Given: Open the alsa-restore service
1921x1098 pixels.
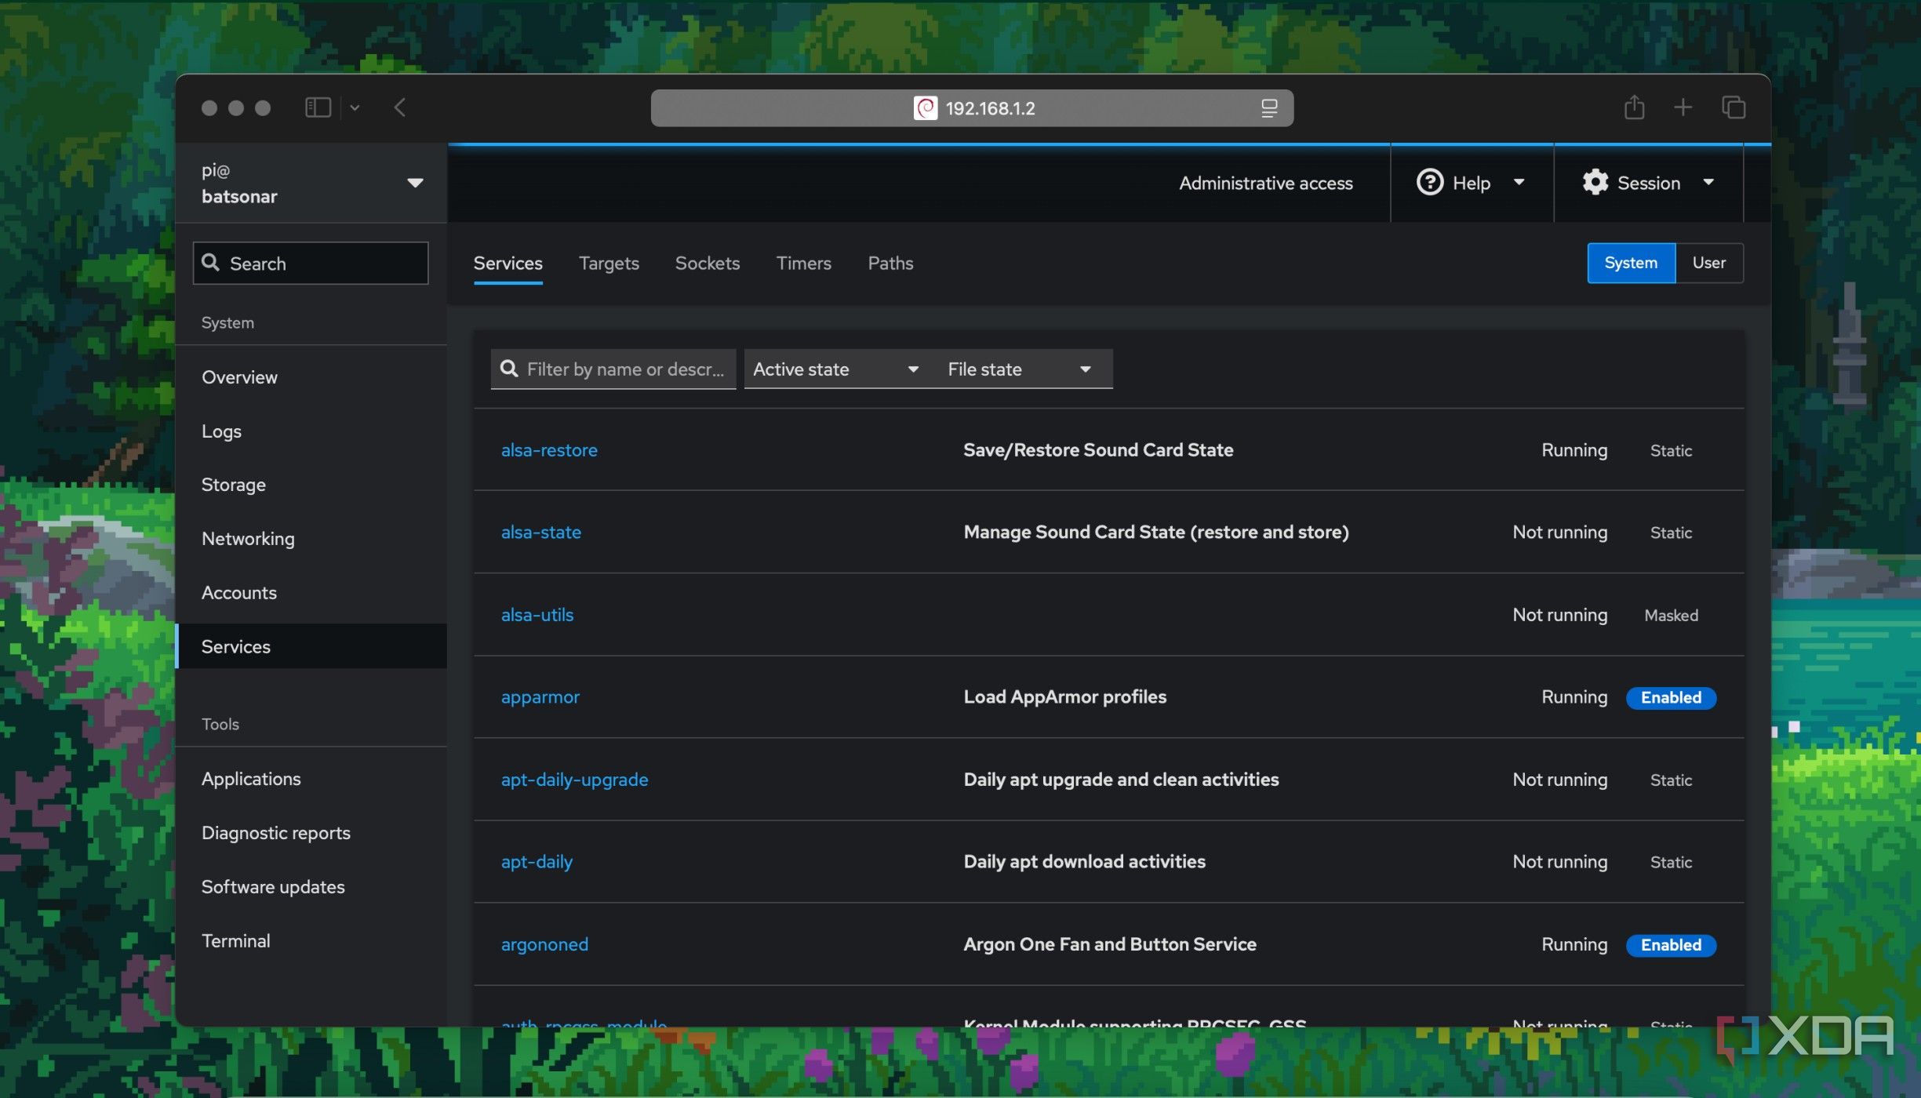Looking at the screenshot, I should 549,450.
